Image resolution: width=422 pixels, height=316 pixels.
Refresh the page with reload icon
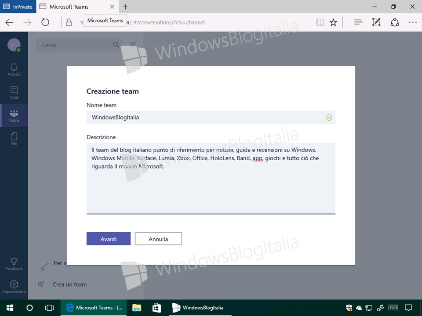click(x=45, y=22)
